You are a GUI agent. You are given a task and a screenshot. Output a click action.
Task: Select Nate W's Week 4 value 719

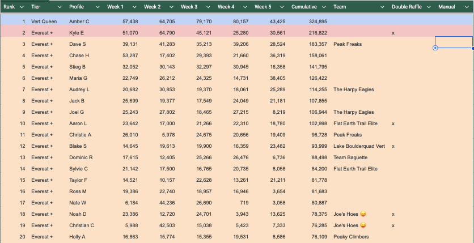(244, 203)
